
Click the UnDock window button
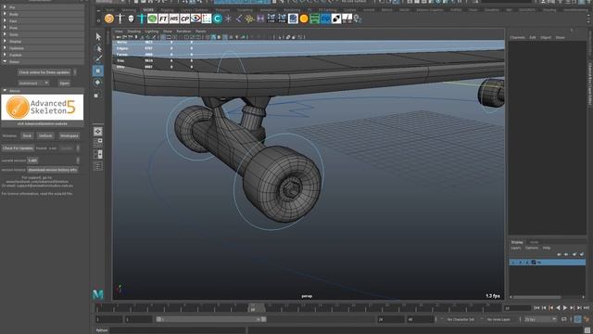pos(45,135)
